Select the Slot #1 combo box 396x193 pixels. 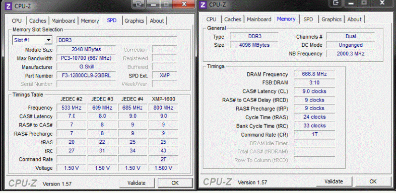coord(32,40)
